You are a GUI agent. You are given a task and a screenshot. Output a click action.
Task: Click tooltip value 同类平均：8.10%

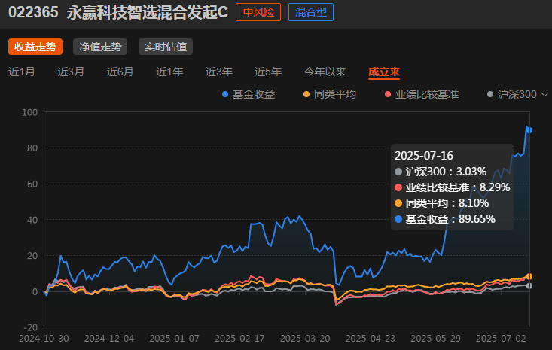pyautogui.click(x=442, y=203)
